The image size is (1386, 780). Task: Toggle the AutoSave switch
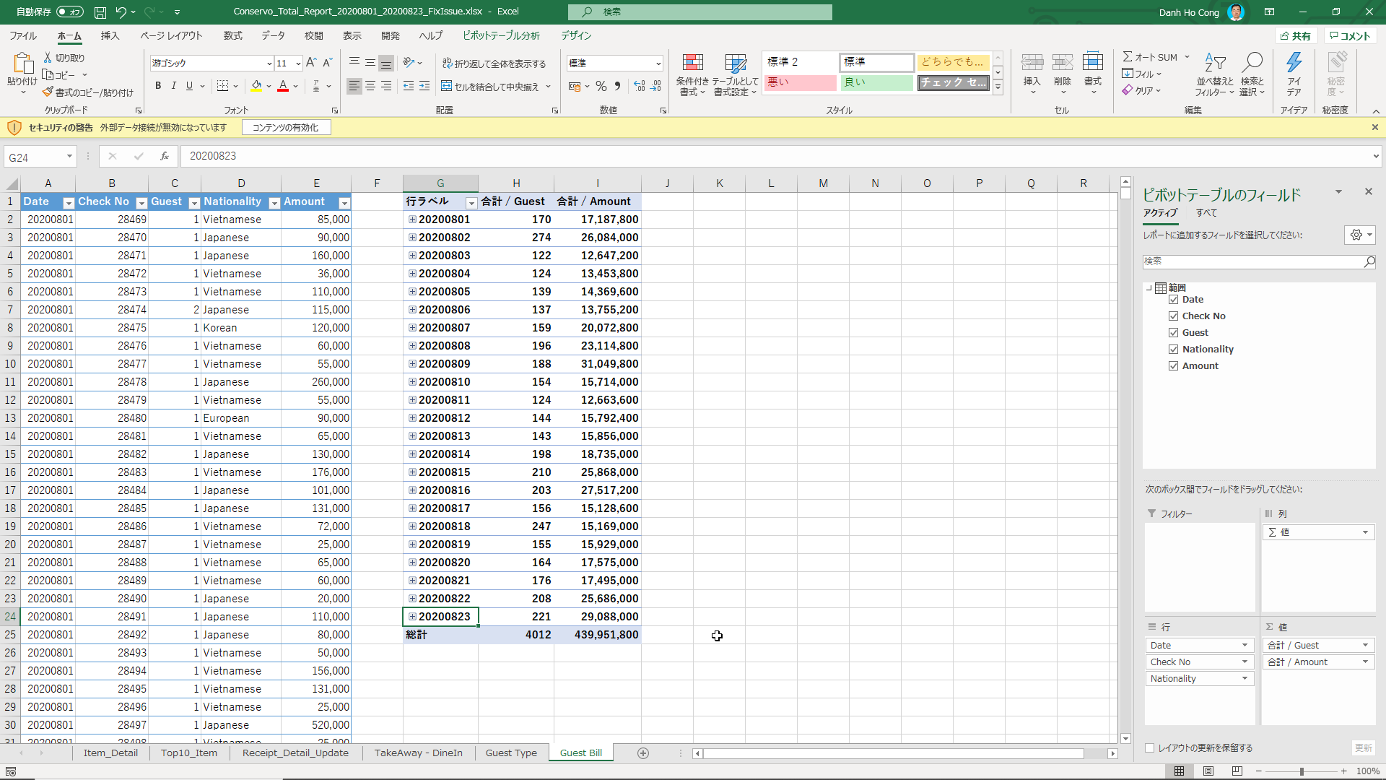[x=69, y=12]
